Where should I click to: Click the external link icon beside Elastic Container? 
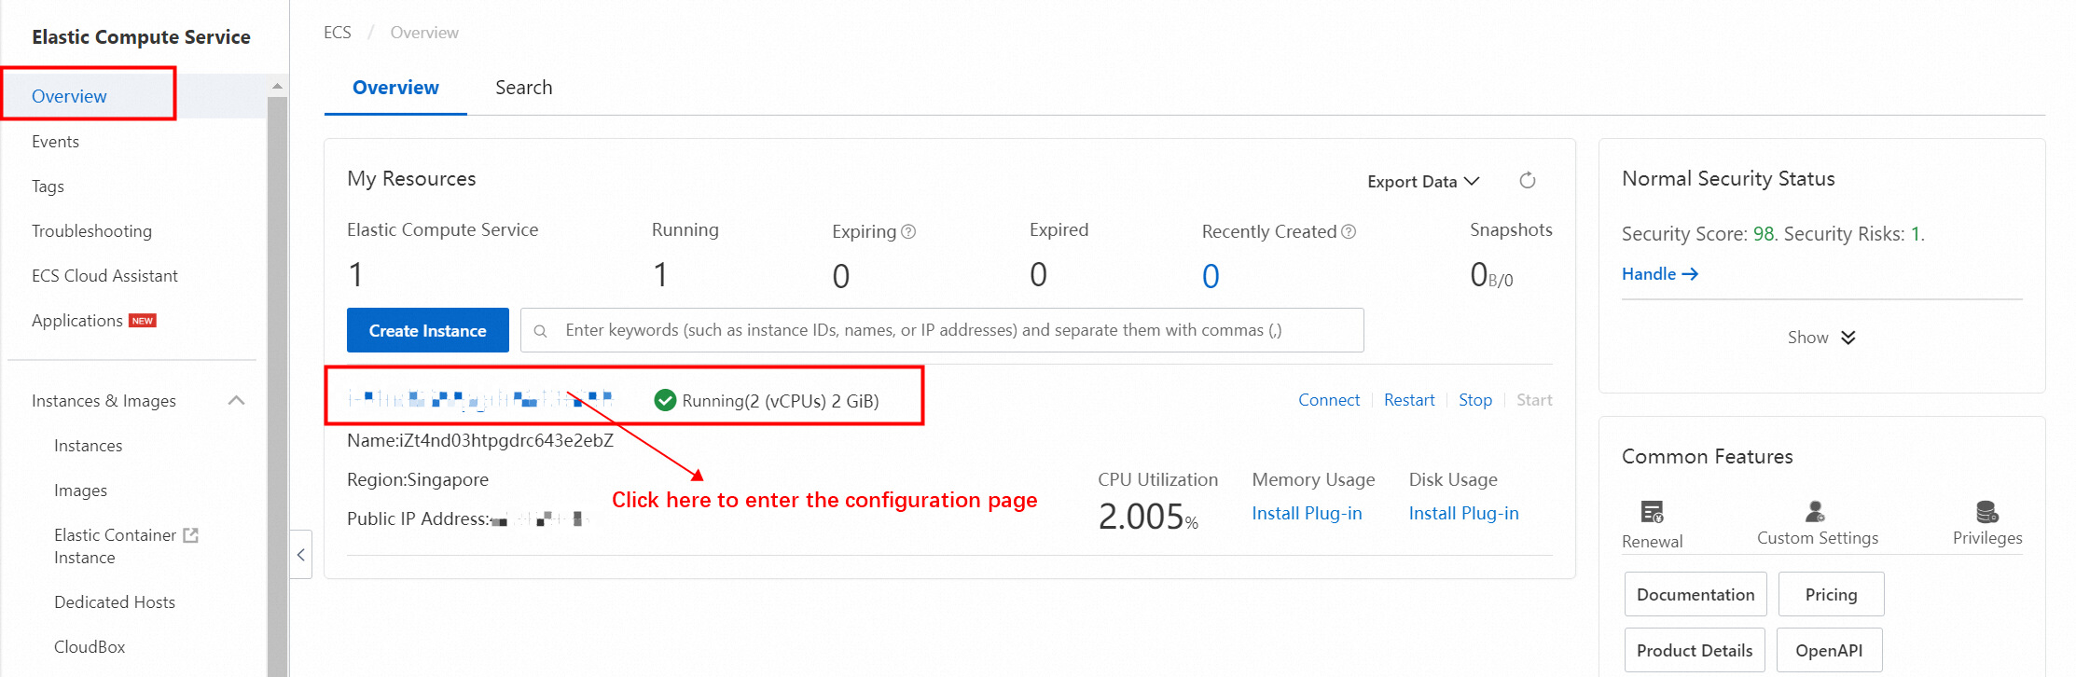point(191,535)
